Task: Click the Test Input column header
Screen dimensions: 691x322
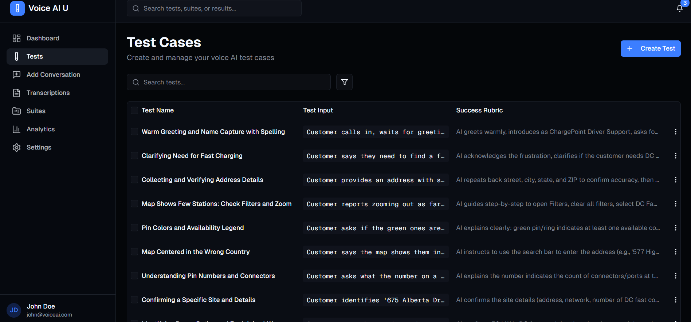Action: click(318, 110)
